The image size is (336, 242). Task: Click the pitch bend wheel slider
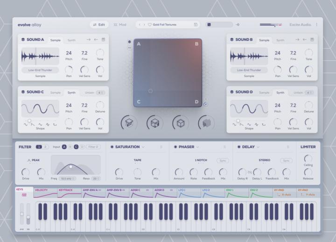pyautogui.click(x=28, y=217)
